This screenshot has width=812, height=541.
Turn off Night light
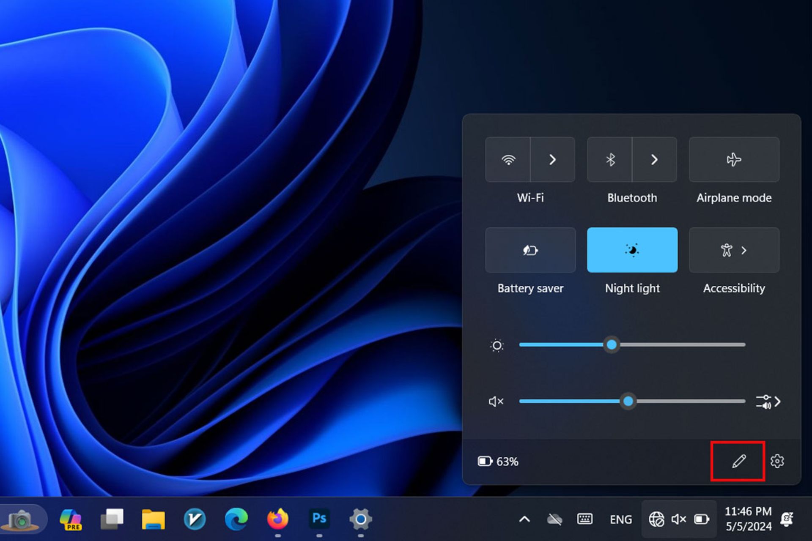coord(632,250)
